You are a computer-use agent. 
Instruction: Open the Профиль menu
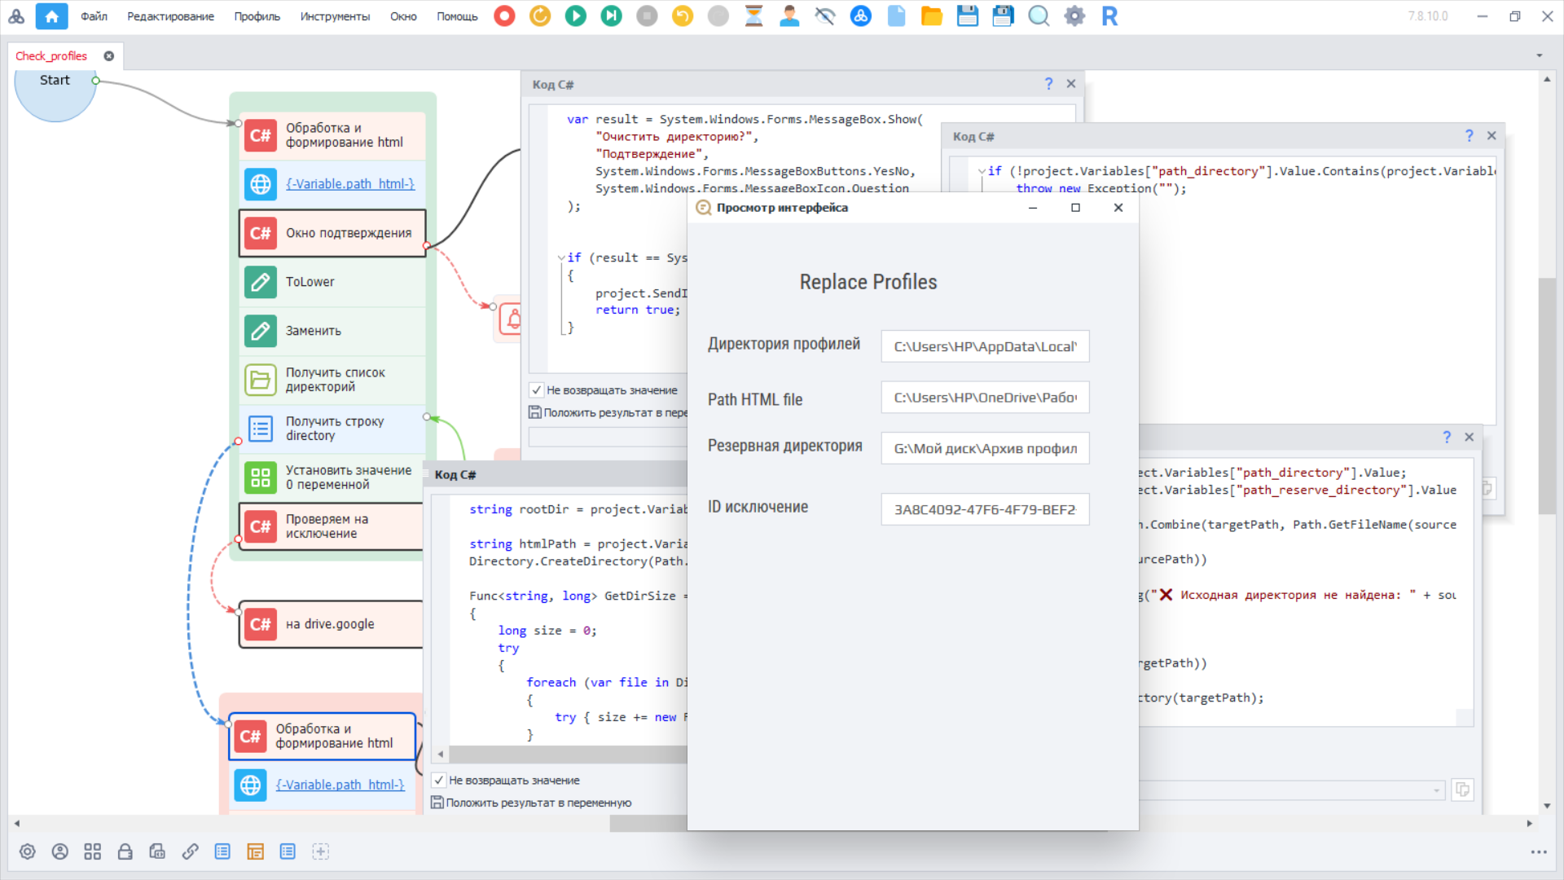257,16
